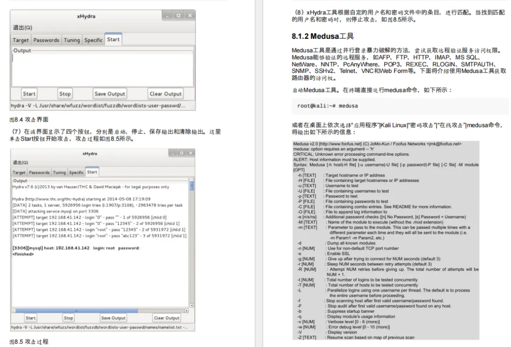This screenshot has width=511, height=347.
Task: Click the Start button in Figure 8.5 xHydra
Action: tap(31, 318)
